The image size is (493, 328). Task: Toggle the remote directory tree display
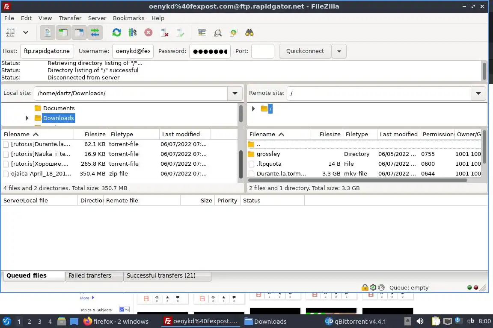tap(79, 32)
